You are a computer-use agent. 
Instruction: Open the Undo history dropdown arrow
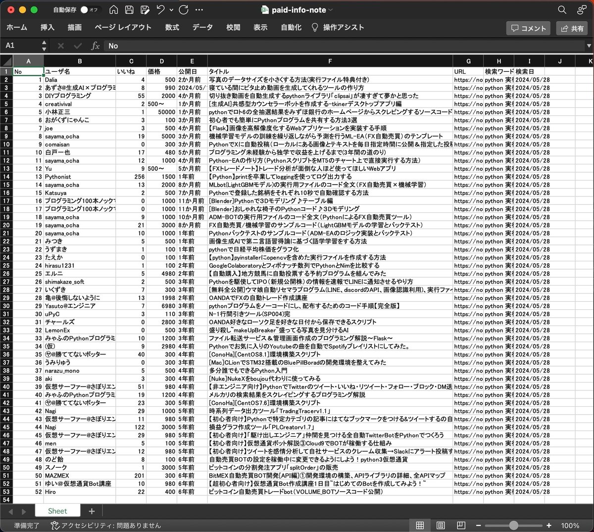point(171,10)
